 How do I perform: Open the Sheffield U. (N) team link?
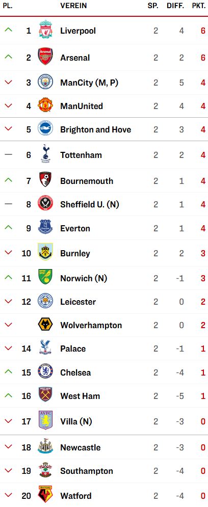tap(90, 204)
